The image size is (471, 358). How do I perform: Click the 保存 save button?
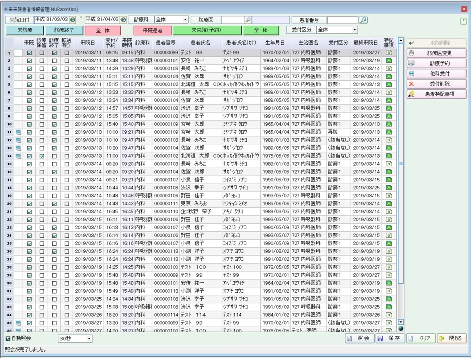pyautogui.click(x=389, y=338)
